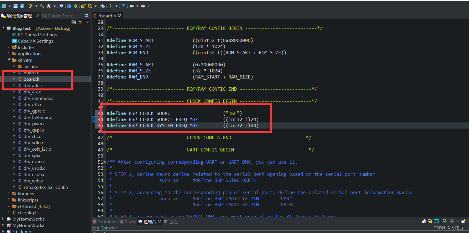Open the terminal monitor icon
The image size is (469, 233).
click(61, 6)
